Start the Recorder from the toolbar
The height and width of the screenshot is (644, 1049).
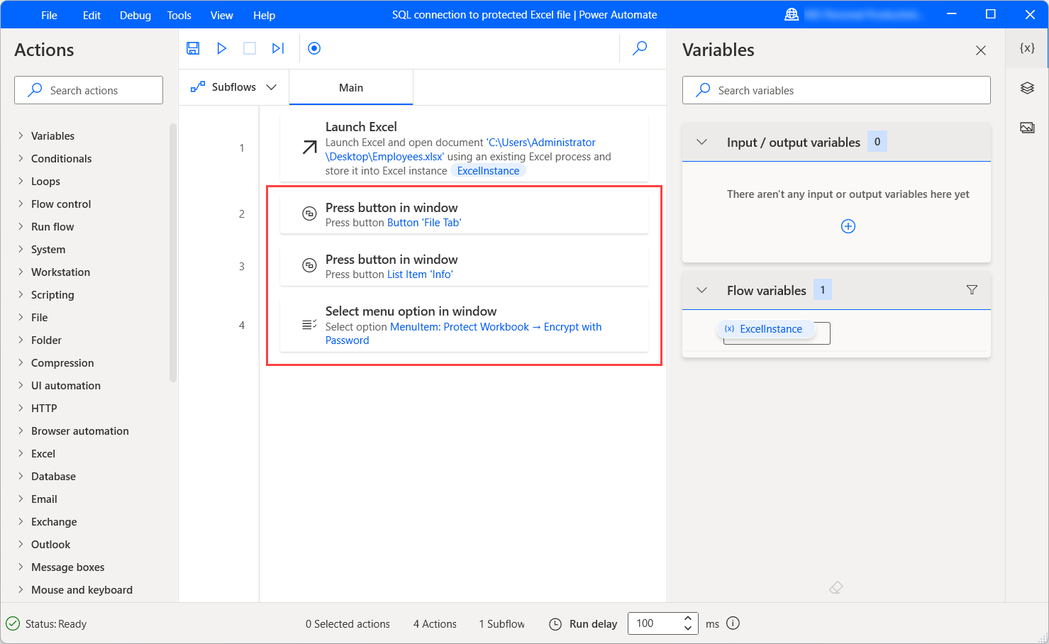pyautogui.click(x=314, y=48)
